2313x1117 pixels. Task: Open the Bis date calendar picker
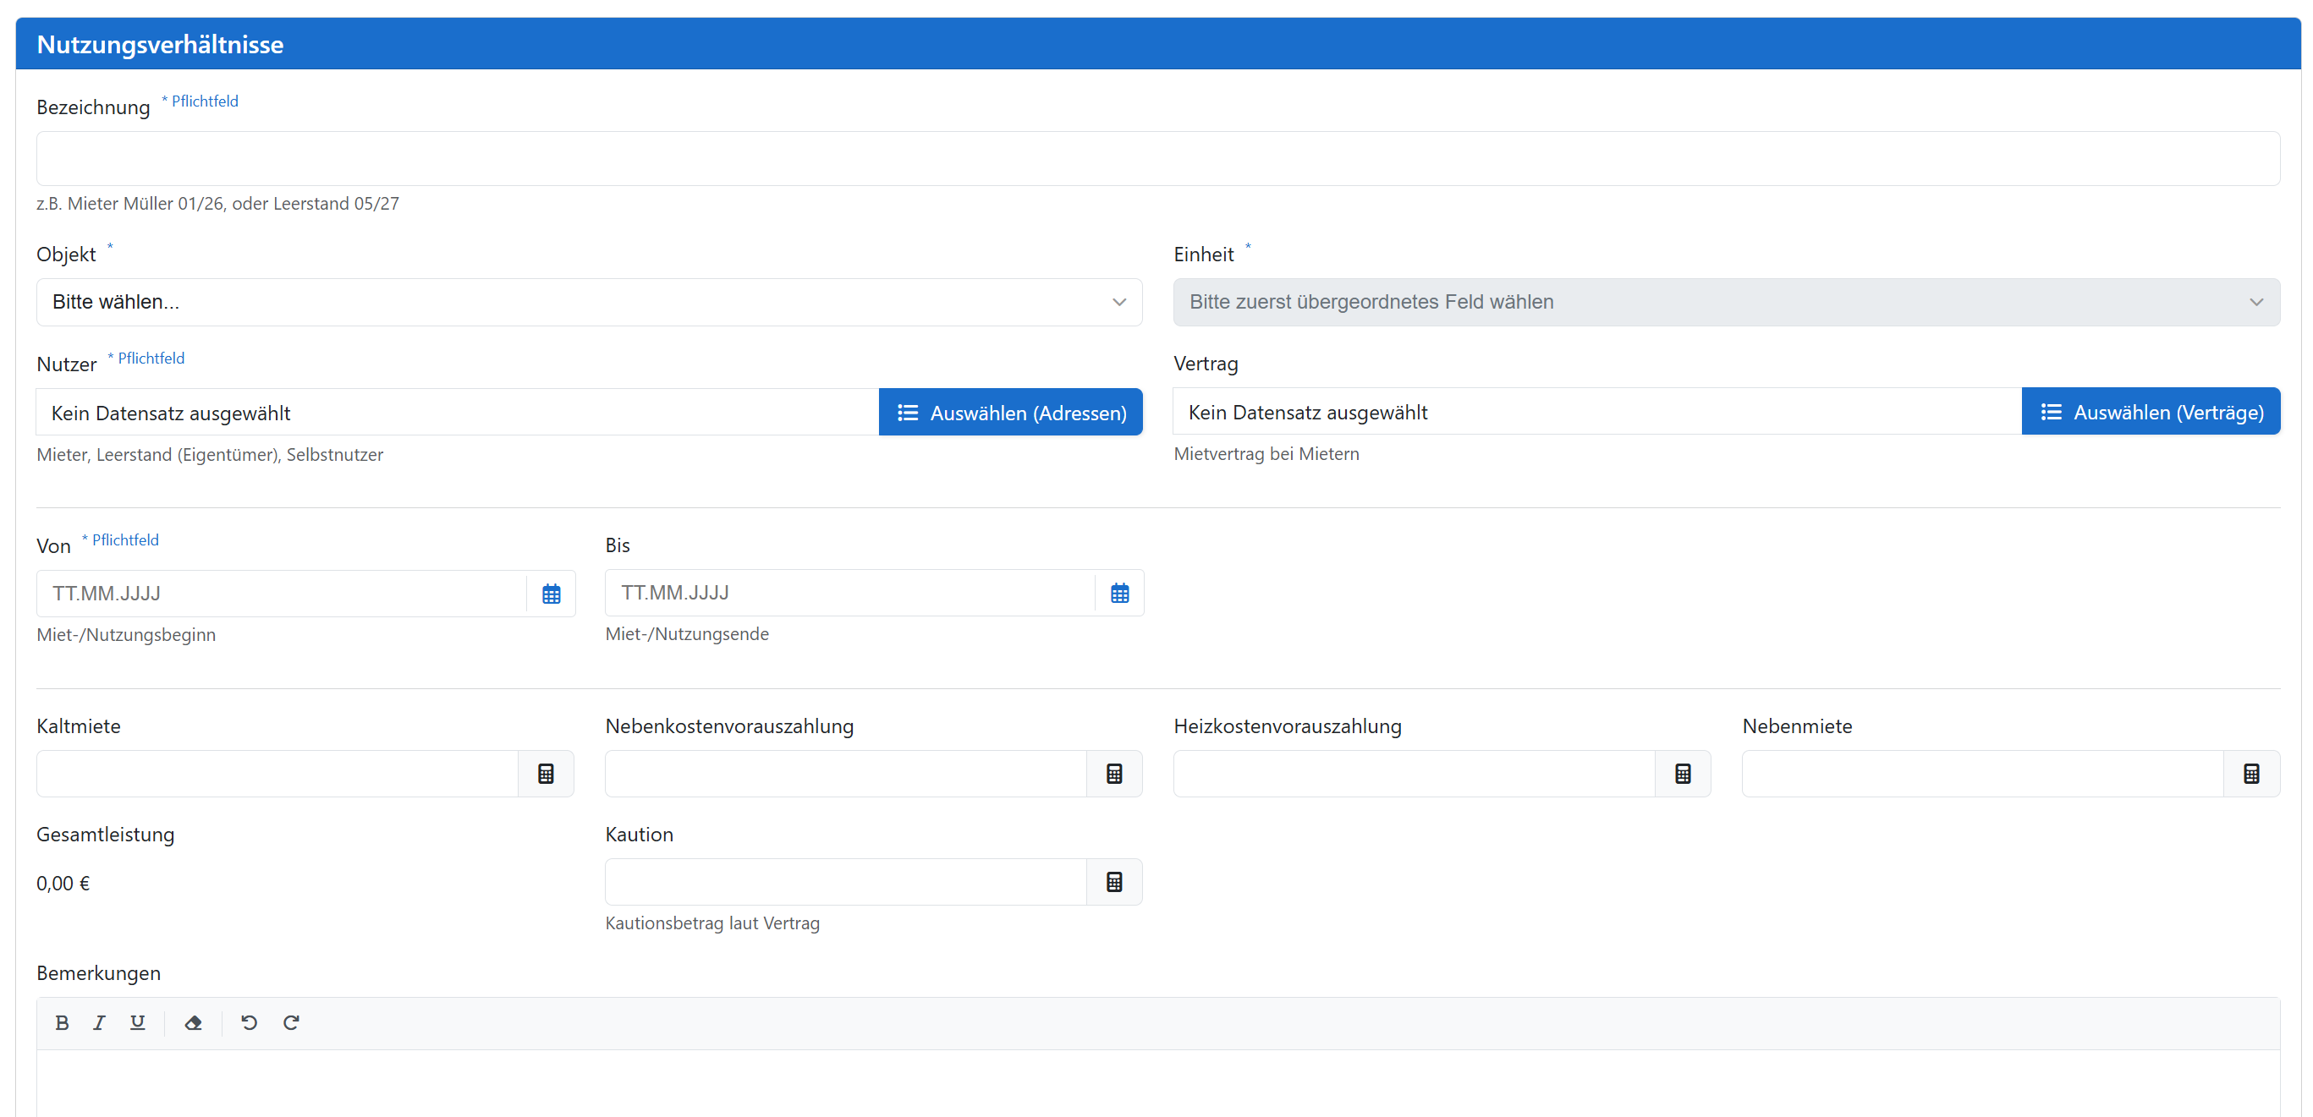click(x=1118, y=592)
